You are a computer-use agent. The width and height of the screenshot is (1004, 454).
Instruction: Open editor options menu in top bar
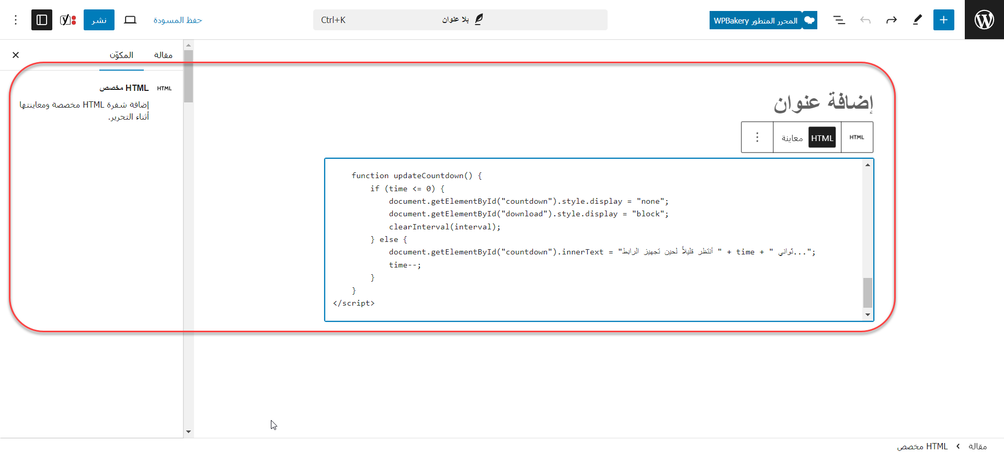16,20
